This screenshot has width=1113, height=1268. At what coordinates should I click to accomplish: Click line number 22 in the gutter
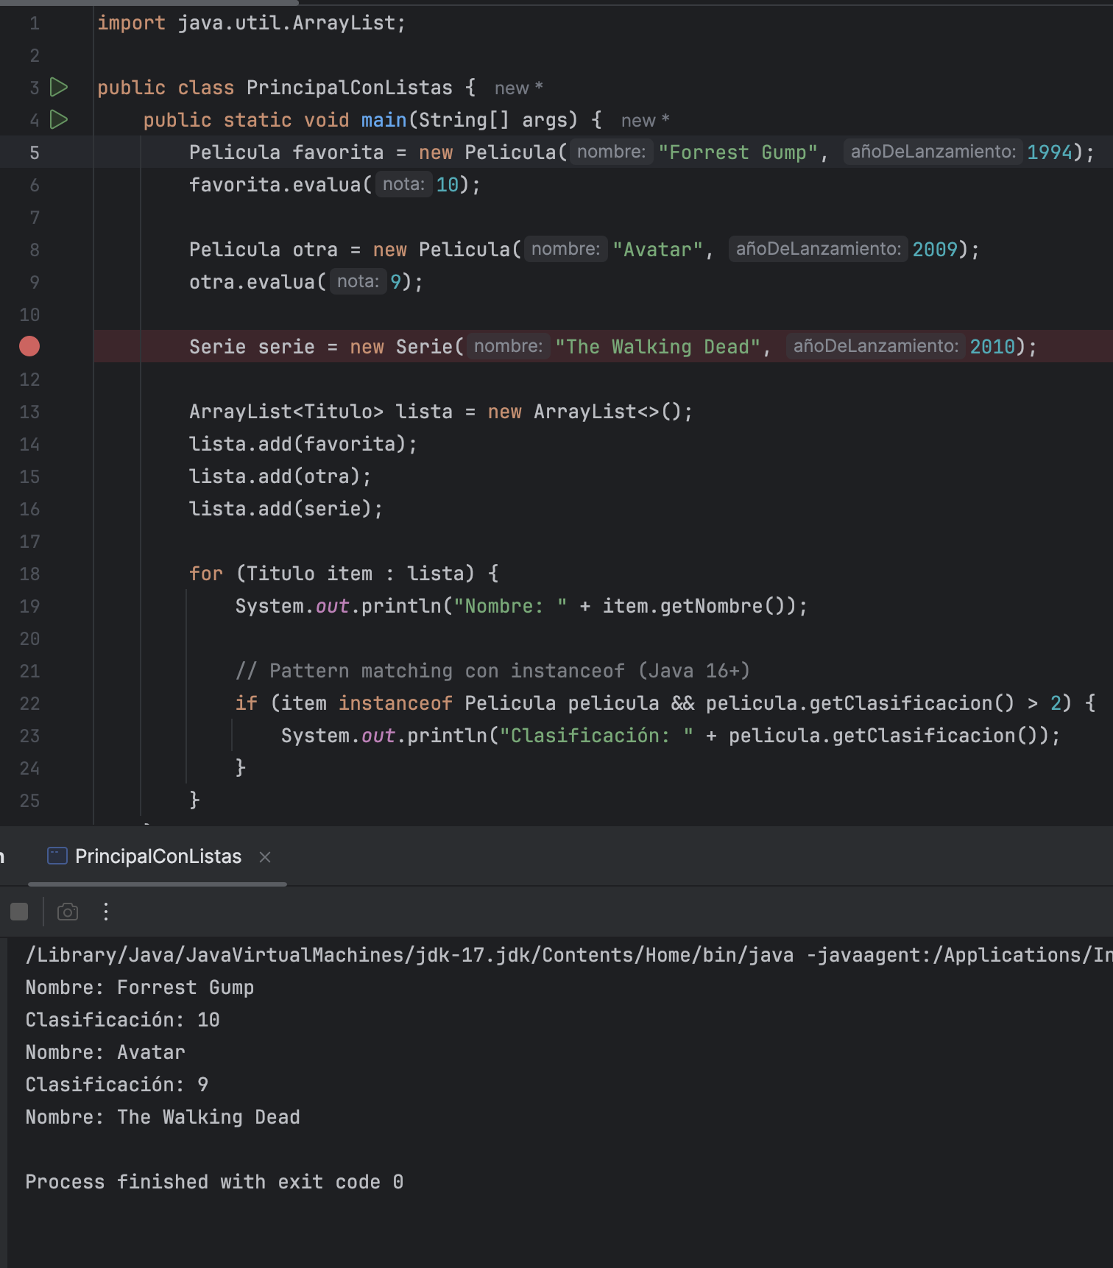point(29,703)
